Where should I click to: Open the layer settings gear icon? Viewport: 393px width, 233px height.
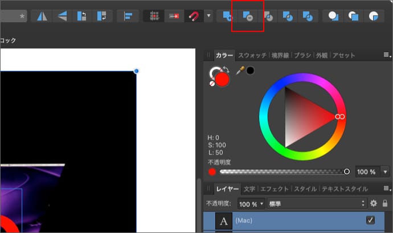[x=374, y=203]
